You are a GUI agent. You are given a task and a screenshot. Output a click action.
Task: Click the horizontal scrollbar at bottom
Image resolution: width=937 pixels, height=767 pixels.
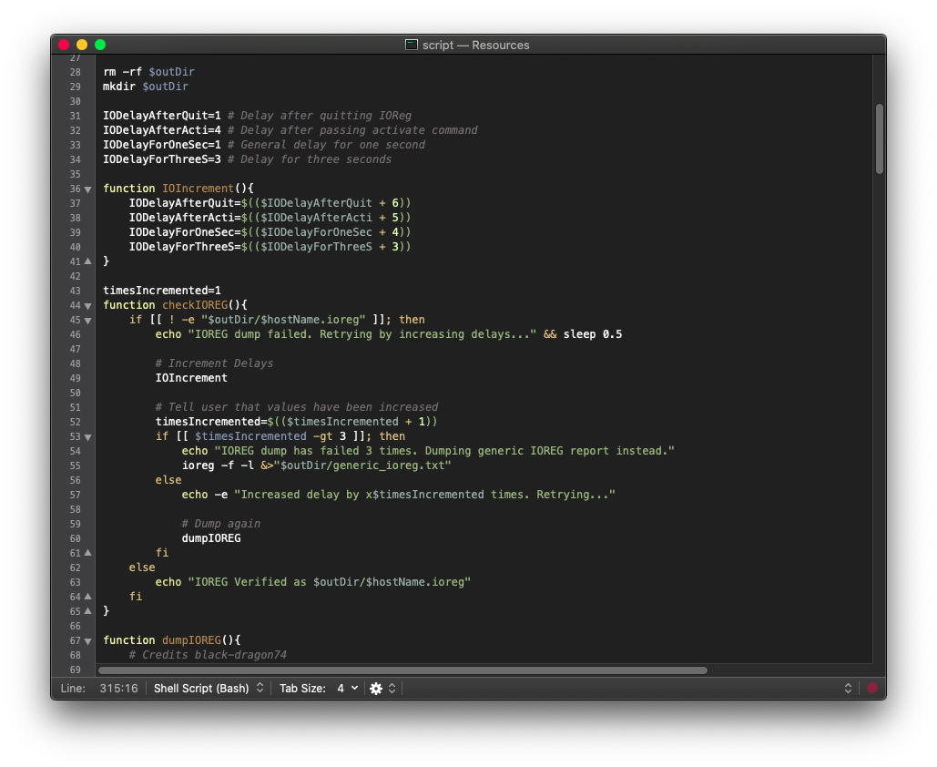pos(402,670)
